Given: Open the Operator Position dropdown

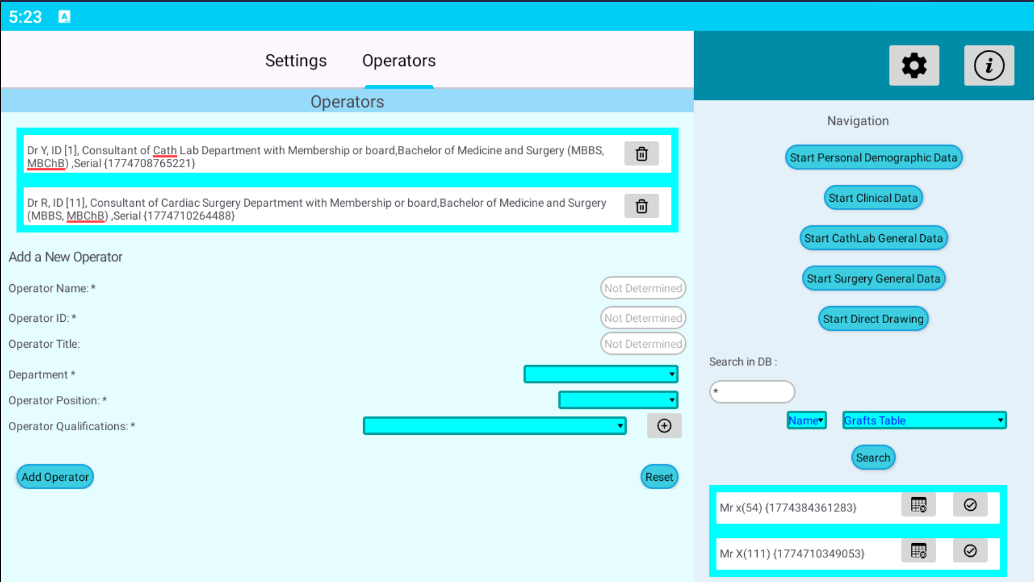Looking at the screenshot, I should click(617, 400).
